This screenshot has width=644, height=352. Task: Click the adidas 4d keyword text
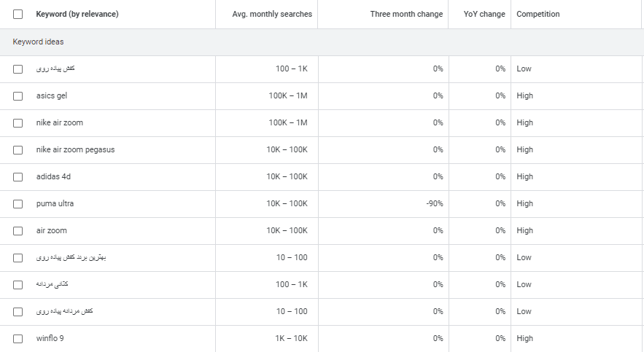[53, 176]
